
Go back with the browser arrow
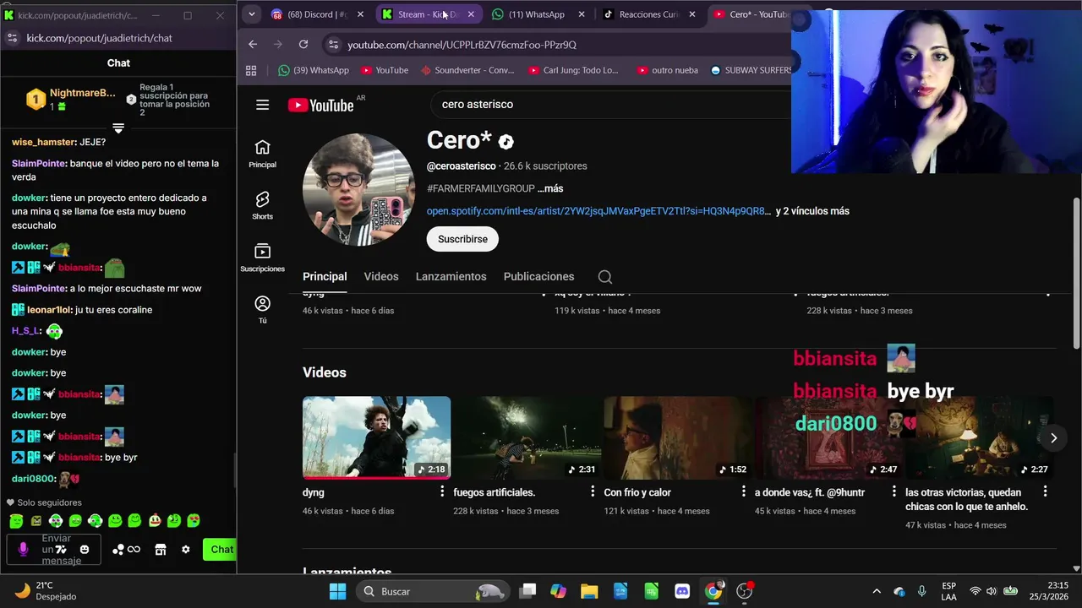coord(253,44)
